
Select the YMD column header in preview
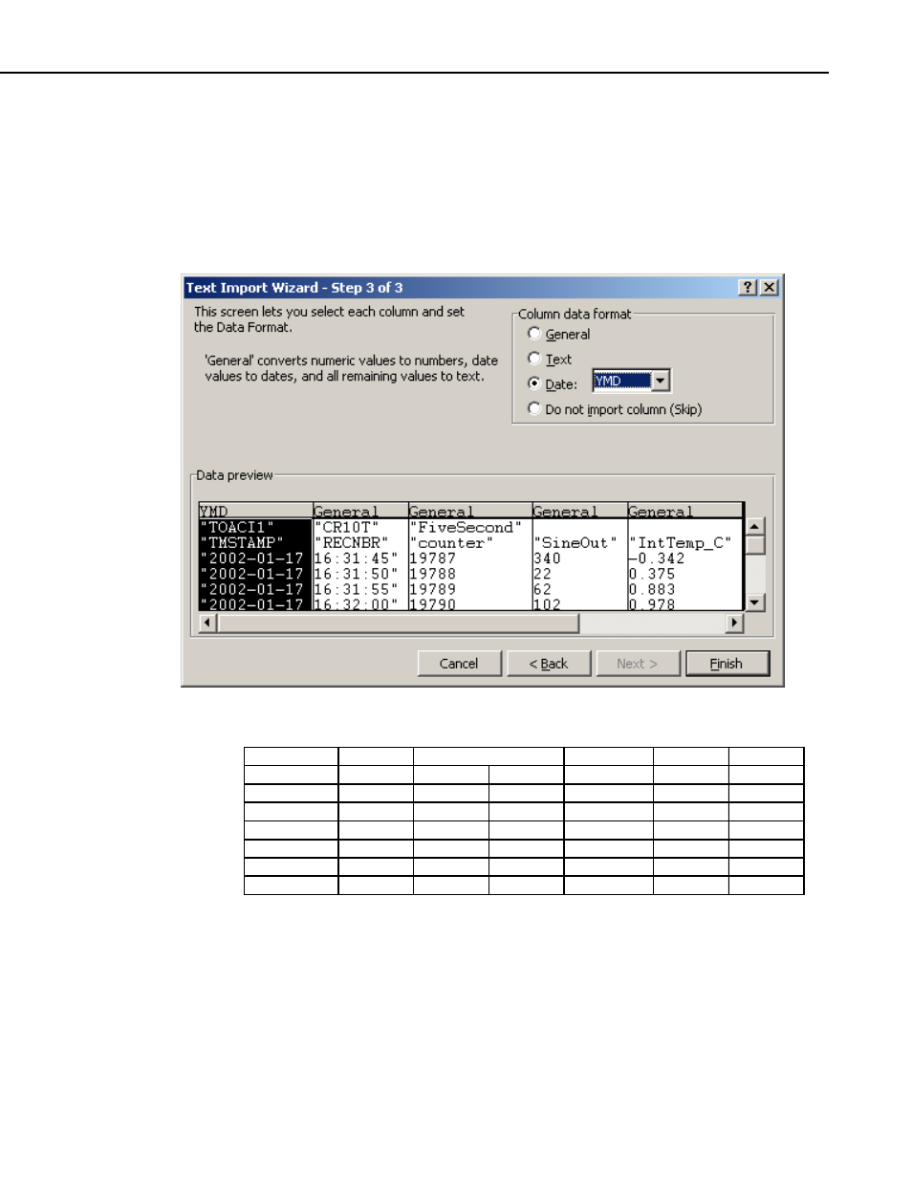255,512
